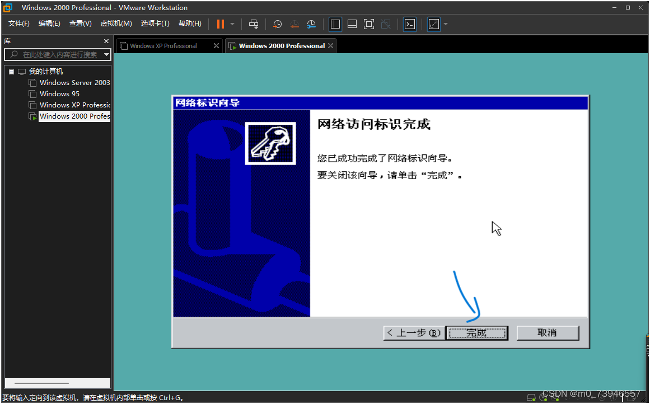650x404 pixels.
Task: Click the key icon in the wizard
Action: [270, 143]
